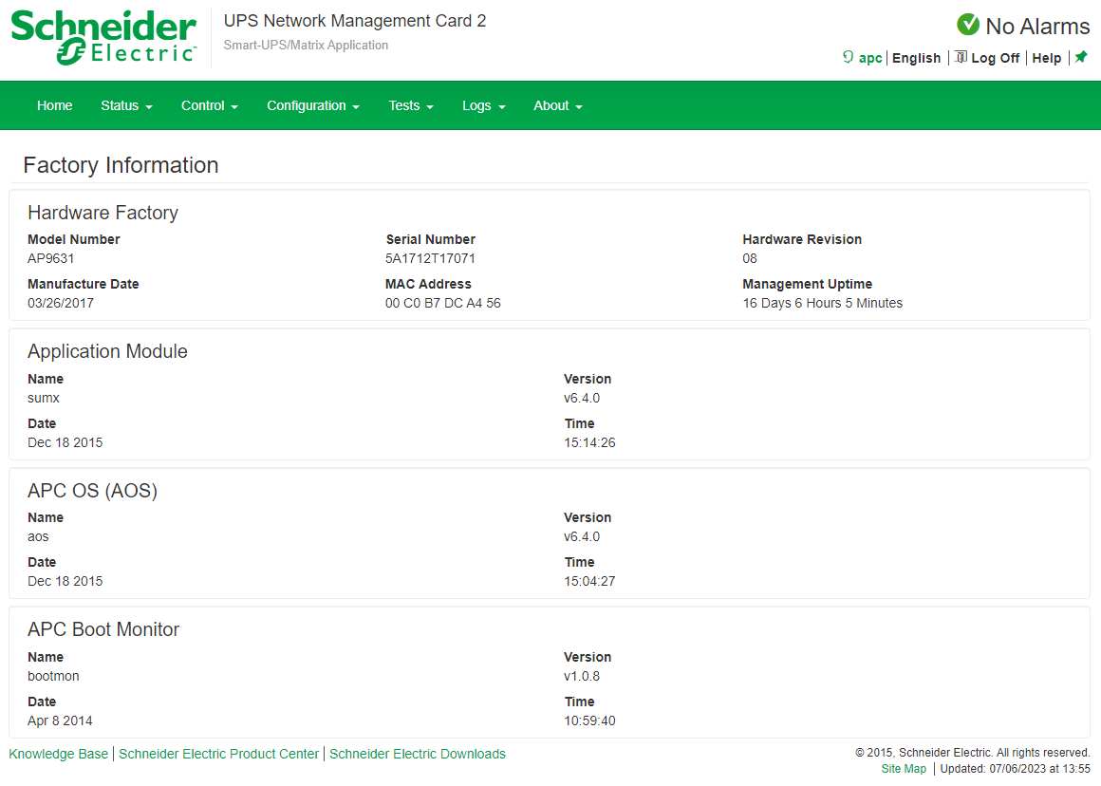Expand the Status dropdown menu

click(126, 105)
